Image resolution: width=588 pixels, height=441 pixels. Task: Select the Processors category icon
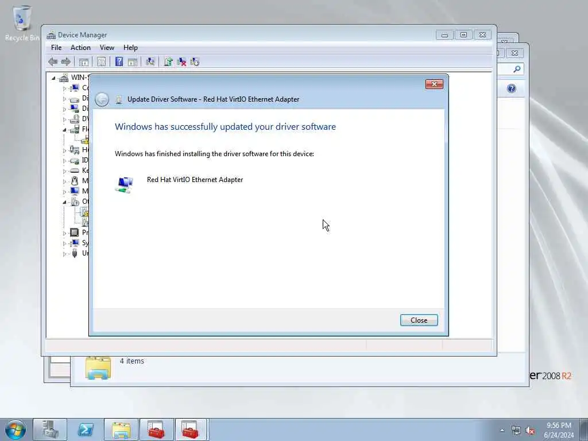(x=75, y=233)
